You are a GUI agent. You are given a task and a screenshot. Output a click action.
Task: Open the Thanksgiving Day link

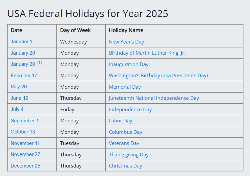click(x=129, y=155)
